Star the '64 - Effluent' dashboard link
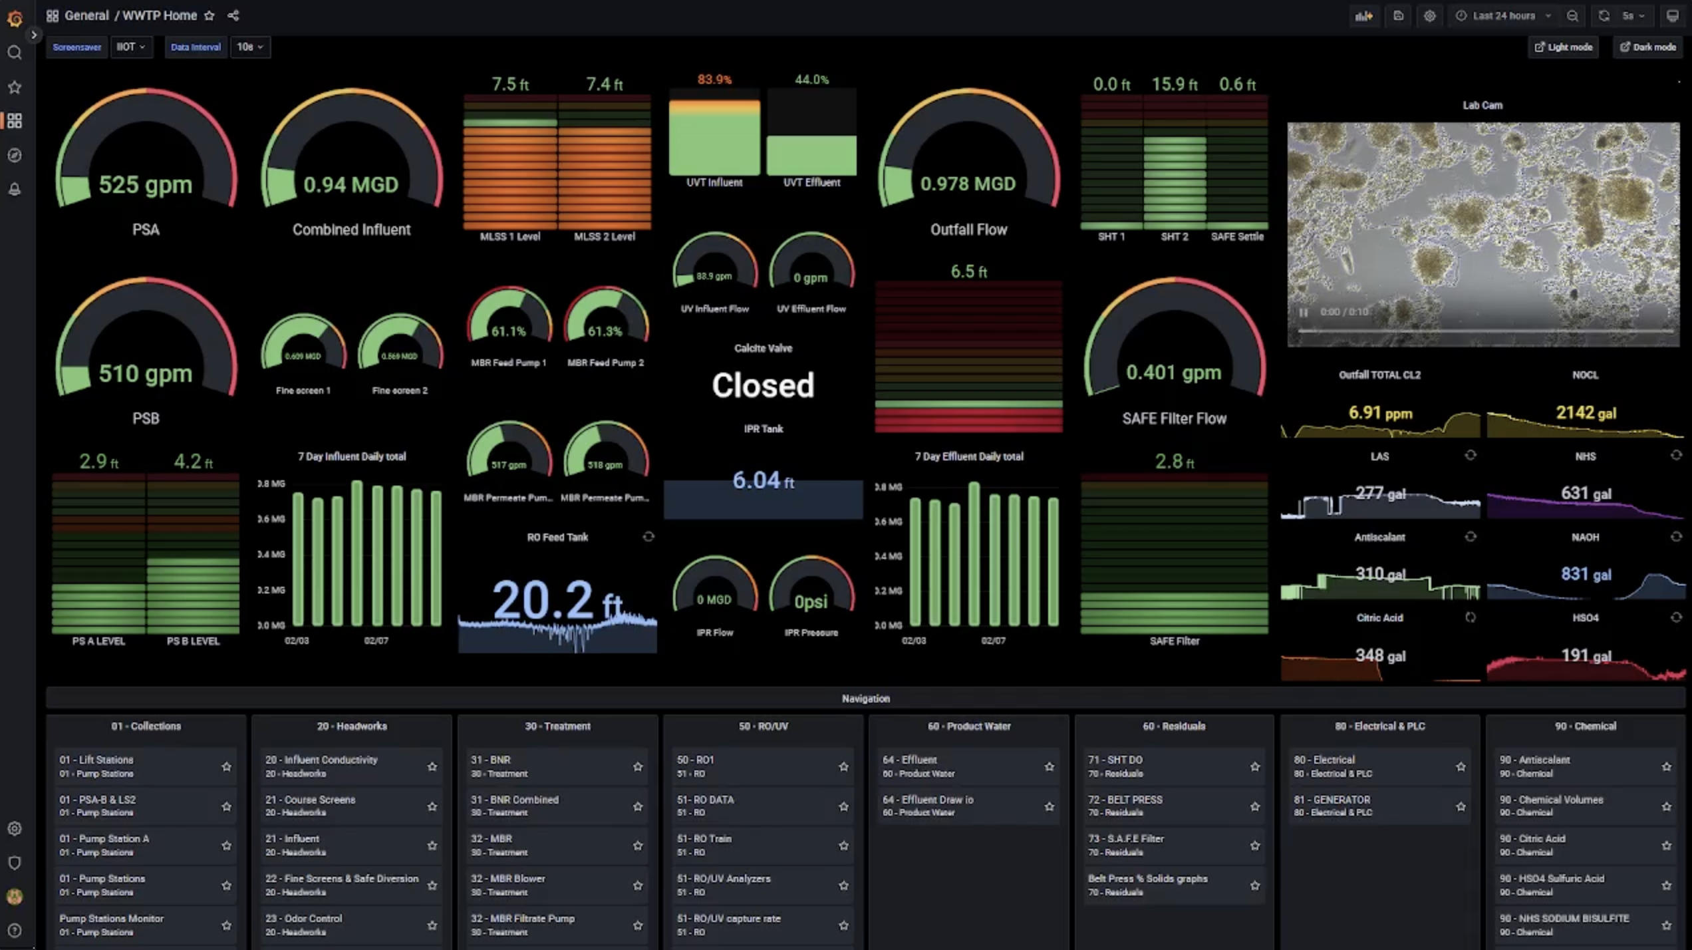Viewport: 1692px width, 950px height. pyautogui.click(x=1049, y=766)
